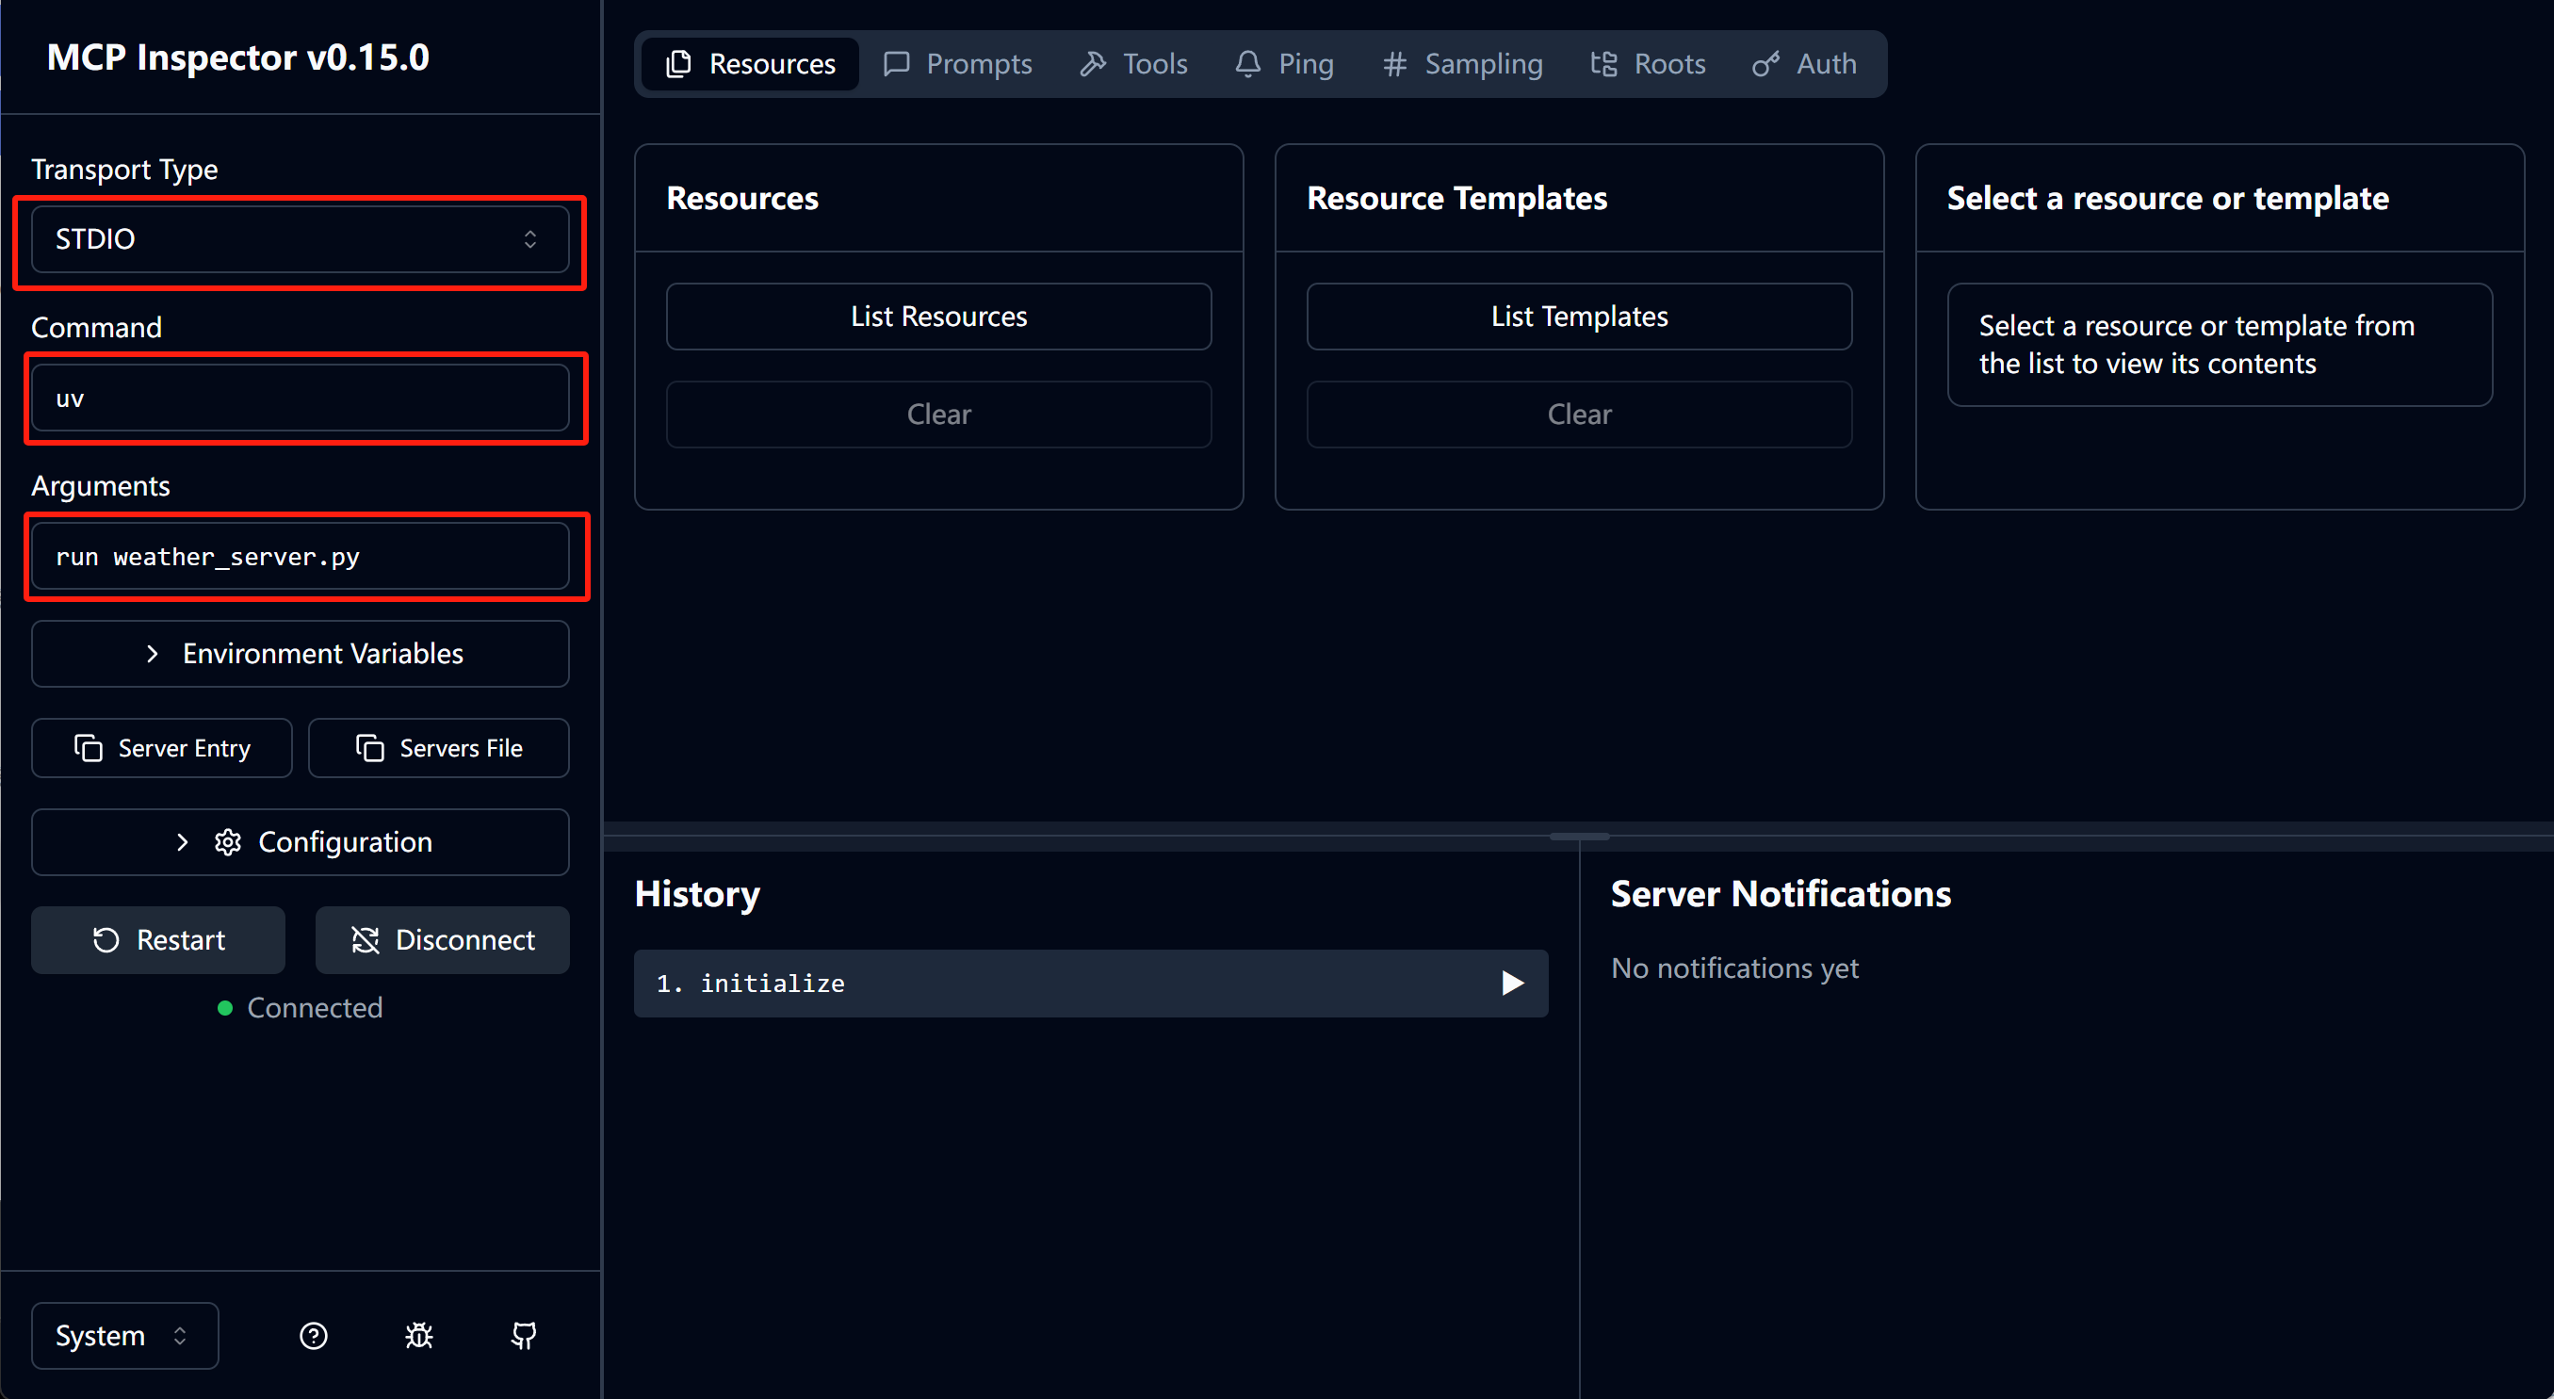Copy Servers File to clipboard
The height and width of the screenshot is (1399, 2554).
[x=438, y=748]
